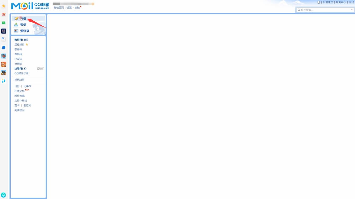This screenshot has width=355, height=199.
Task: Open 其他邮箱 other mailboxes
Action: pyautogui.click(x=19, y=80)
